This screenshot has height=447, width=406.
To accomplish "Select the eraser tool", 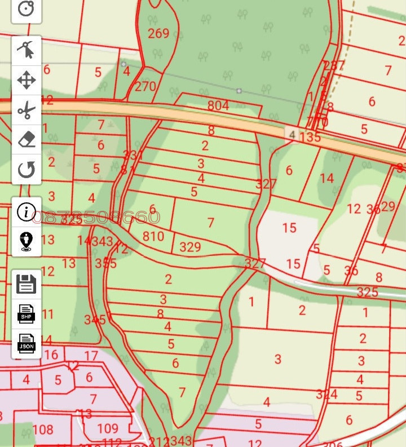I will 27,139.
